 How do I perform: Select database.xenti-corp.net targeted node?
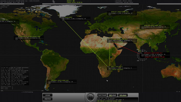tap(142, 55)
